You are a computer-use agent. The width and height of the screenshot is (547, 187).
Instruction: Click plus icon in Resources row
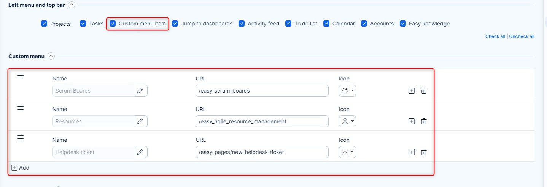point(411,121)
